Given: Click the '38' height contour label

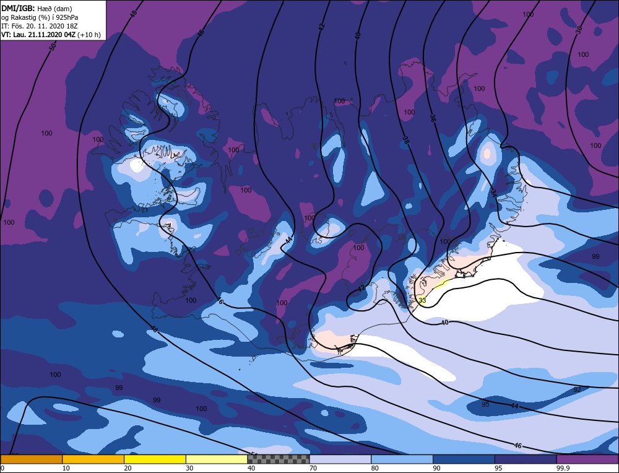Looking at the screenshot, I should pos(405,140).
